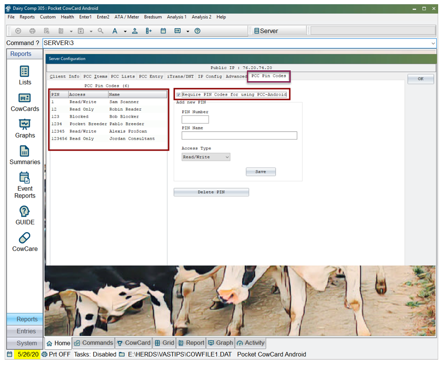Click the Delete PIN button
Image resolution: width=441 pixels, height=365 pixels.
[x=211, y=192]
